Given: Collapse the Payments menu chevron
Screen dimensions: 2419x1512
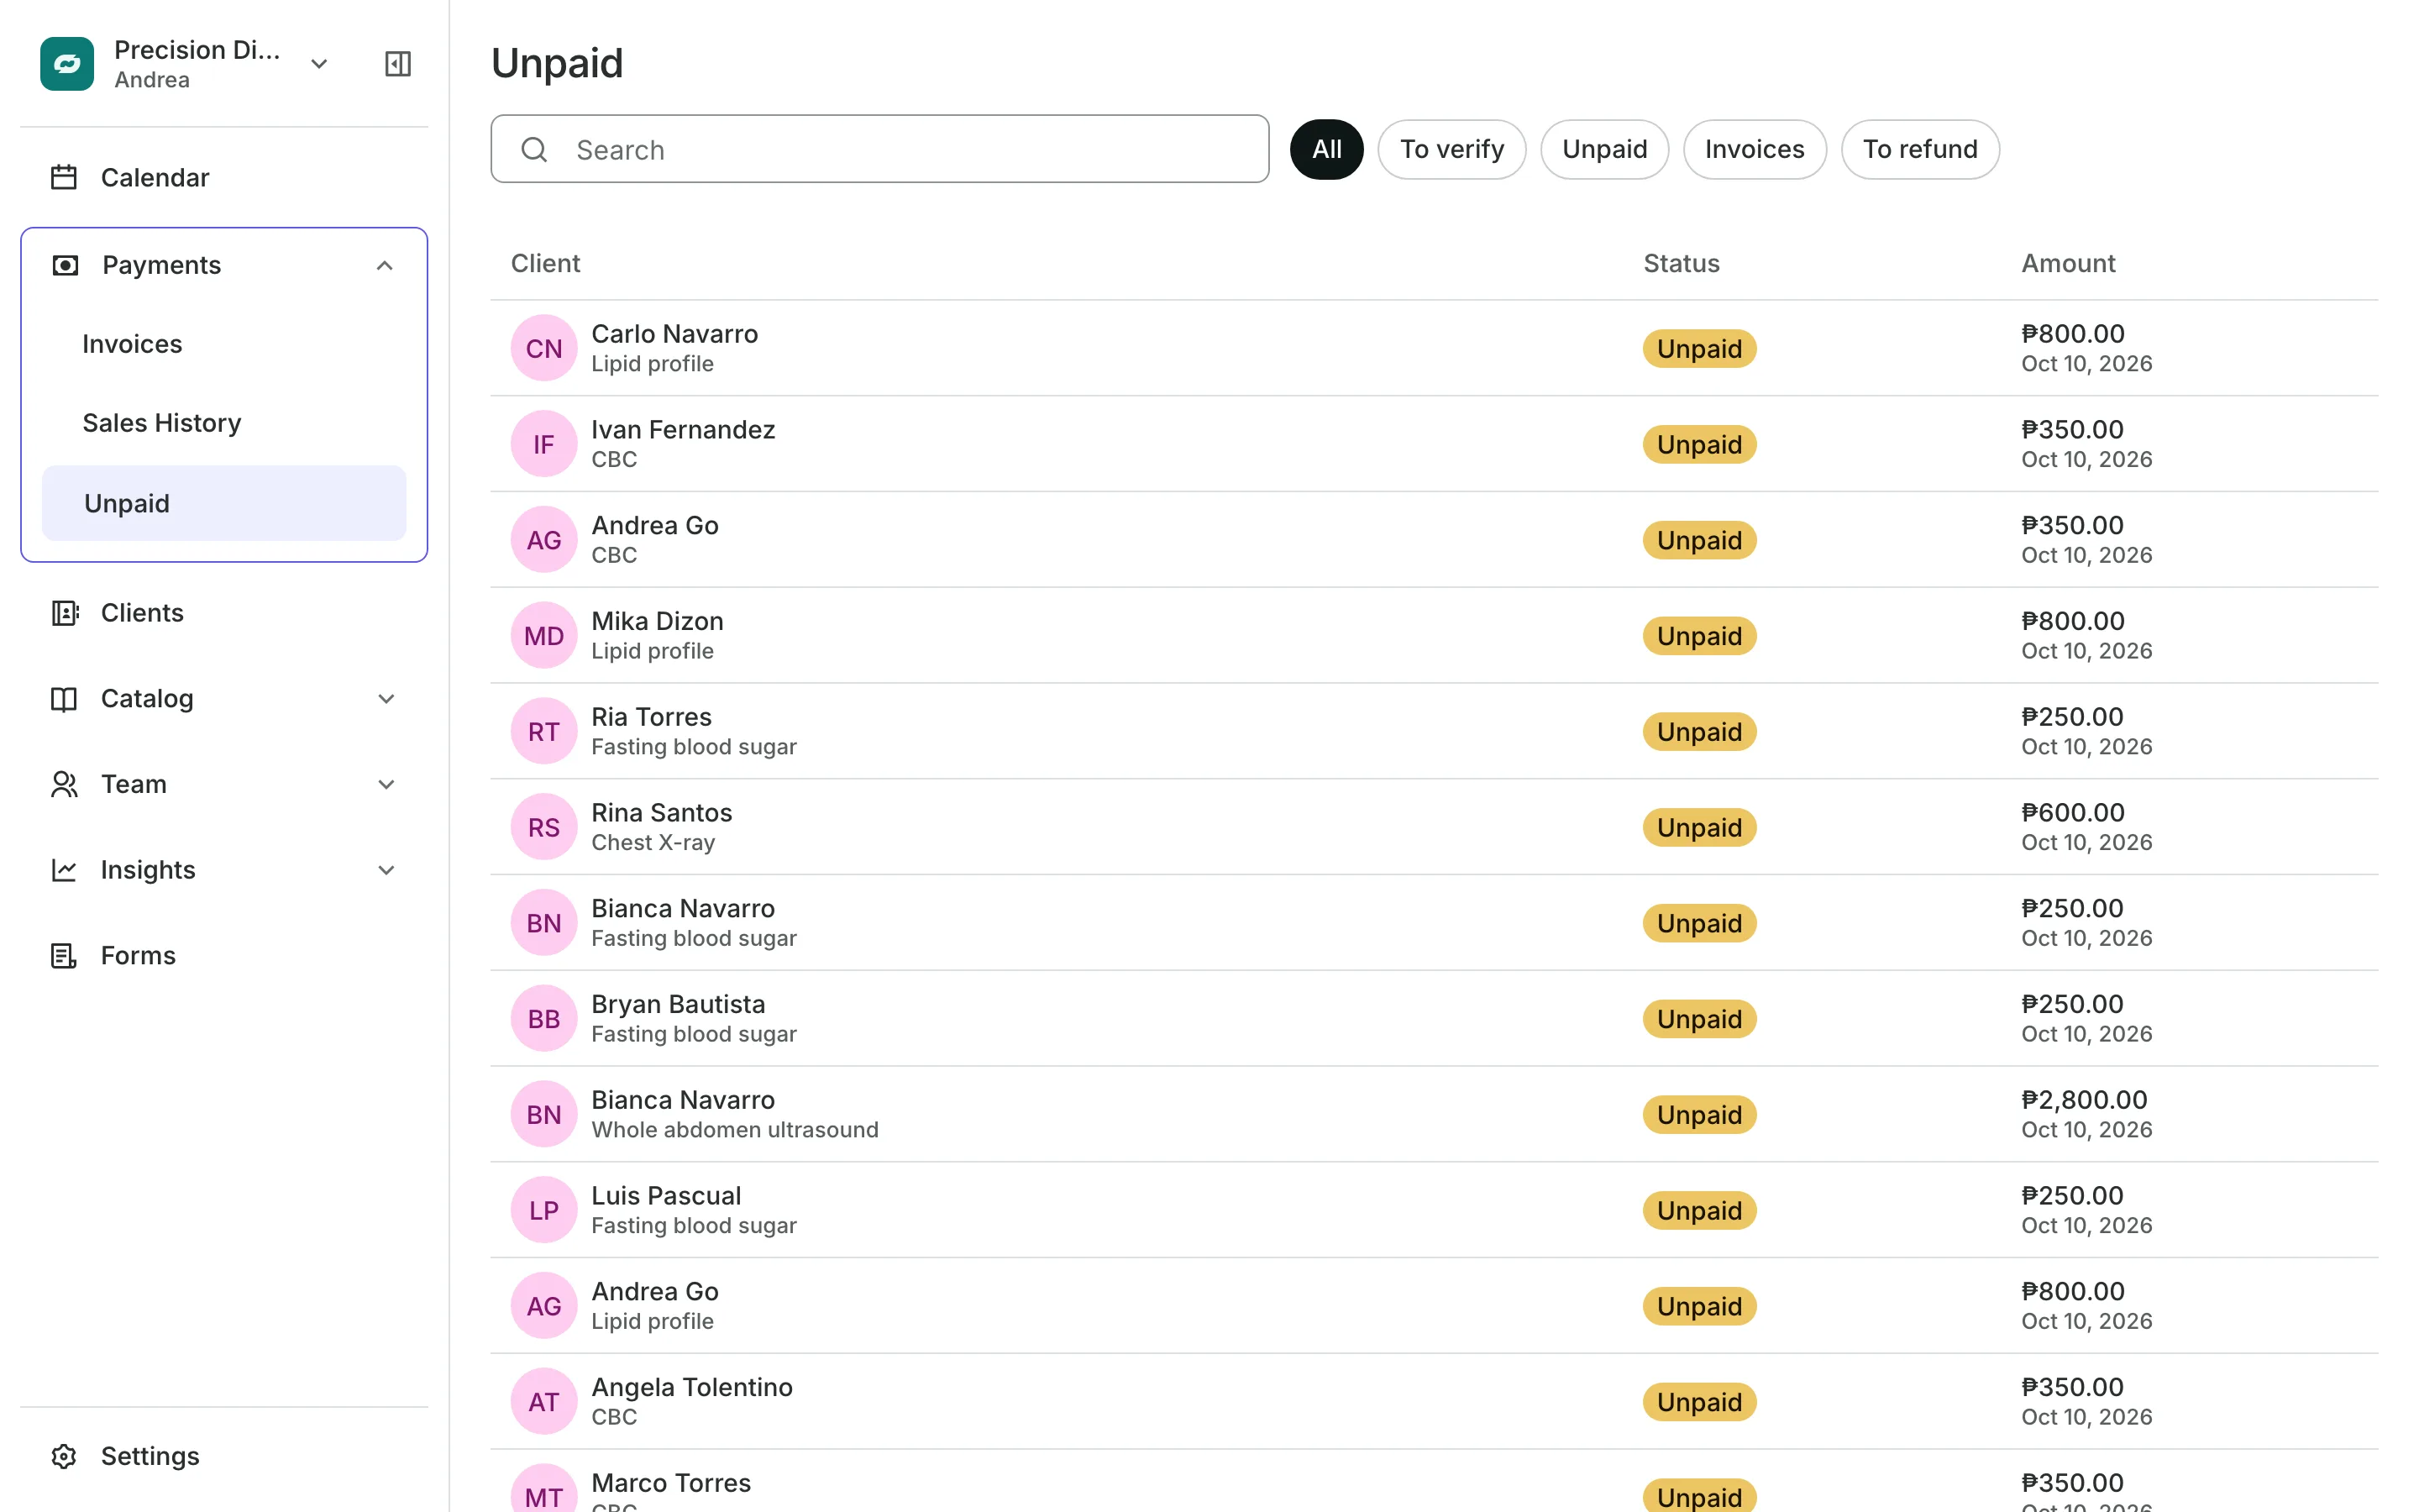Looking at the screenshot, I should 385,265.
